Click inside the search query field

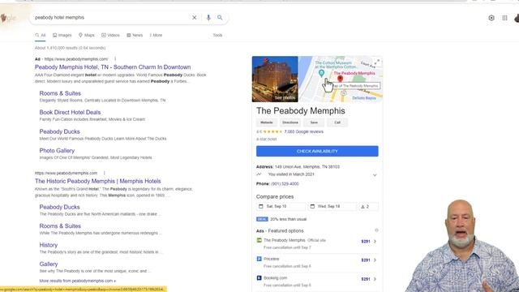coord(111,18)
